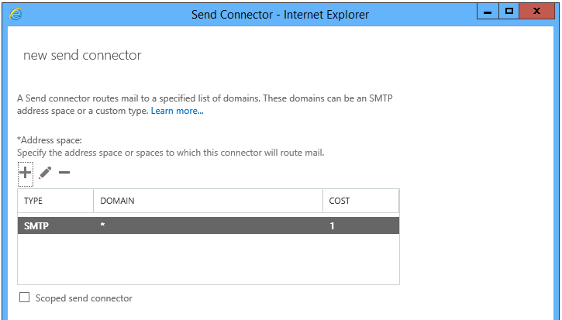562x320 pixels.
Task: Click the Address space field label
Action: (x=50, y=140)
